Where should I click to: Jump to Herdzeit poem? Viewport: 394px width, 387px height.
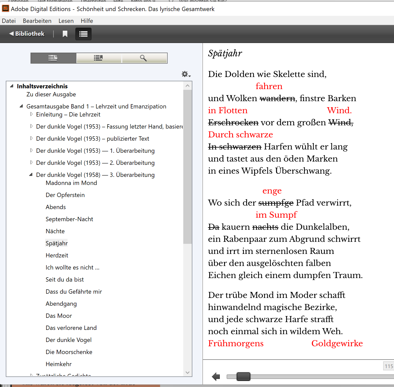pos(57,255)
